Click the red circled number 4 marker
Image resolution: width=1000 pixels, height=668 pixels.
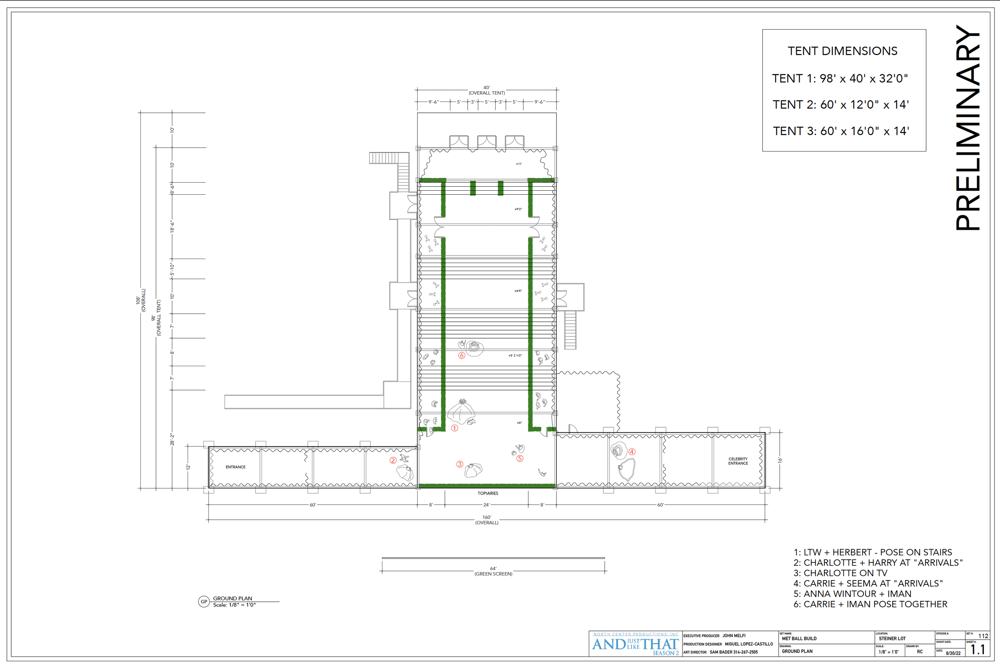(632, 452)
